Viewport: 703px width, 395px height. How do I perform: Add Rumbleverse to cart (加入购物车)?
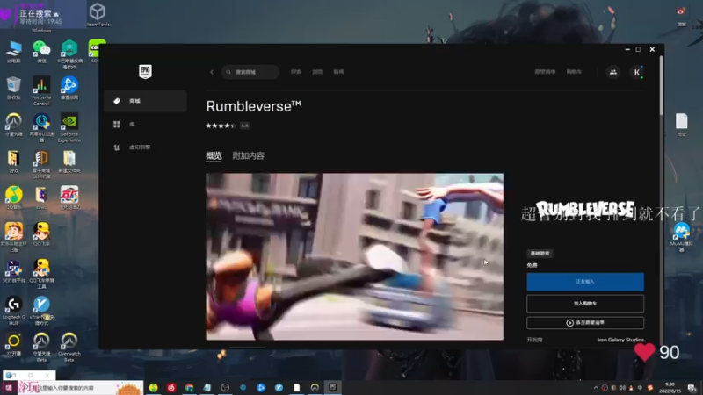pos(585,304)
